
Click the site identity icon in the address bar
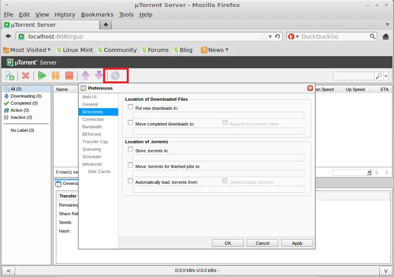click(22, 37)
